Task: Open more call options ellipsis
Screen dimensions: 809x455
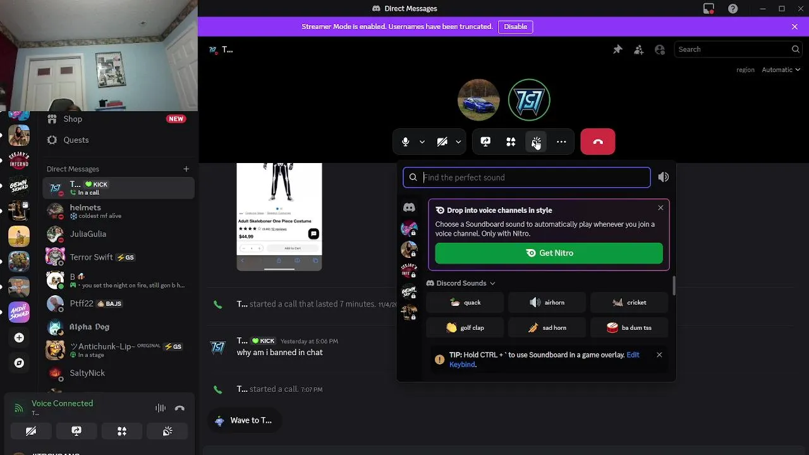Action: [561, 142]
